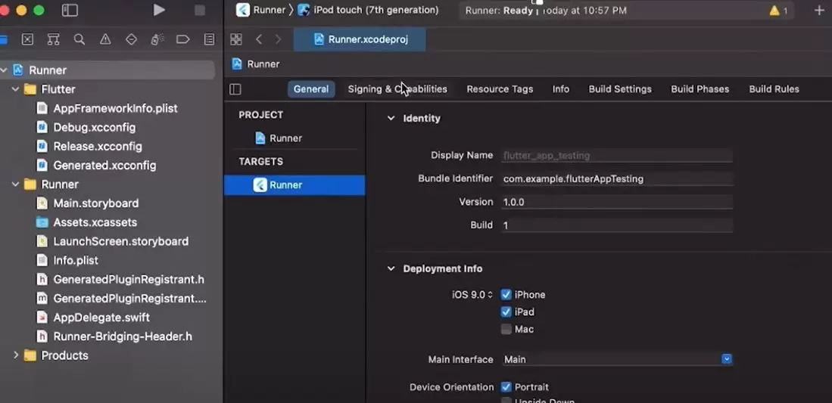832x403 pixels.
Task: Click the Runner breadcrumb in the jump bar
Action: pos(256,64)
